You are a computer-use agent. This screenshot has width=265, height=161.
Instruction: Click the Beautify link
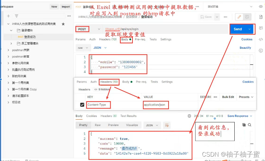coord(245,48)
